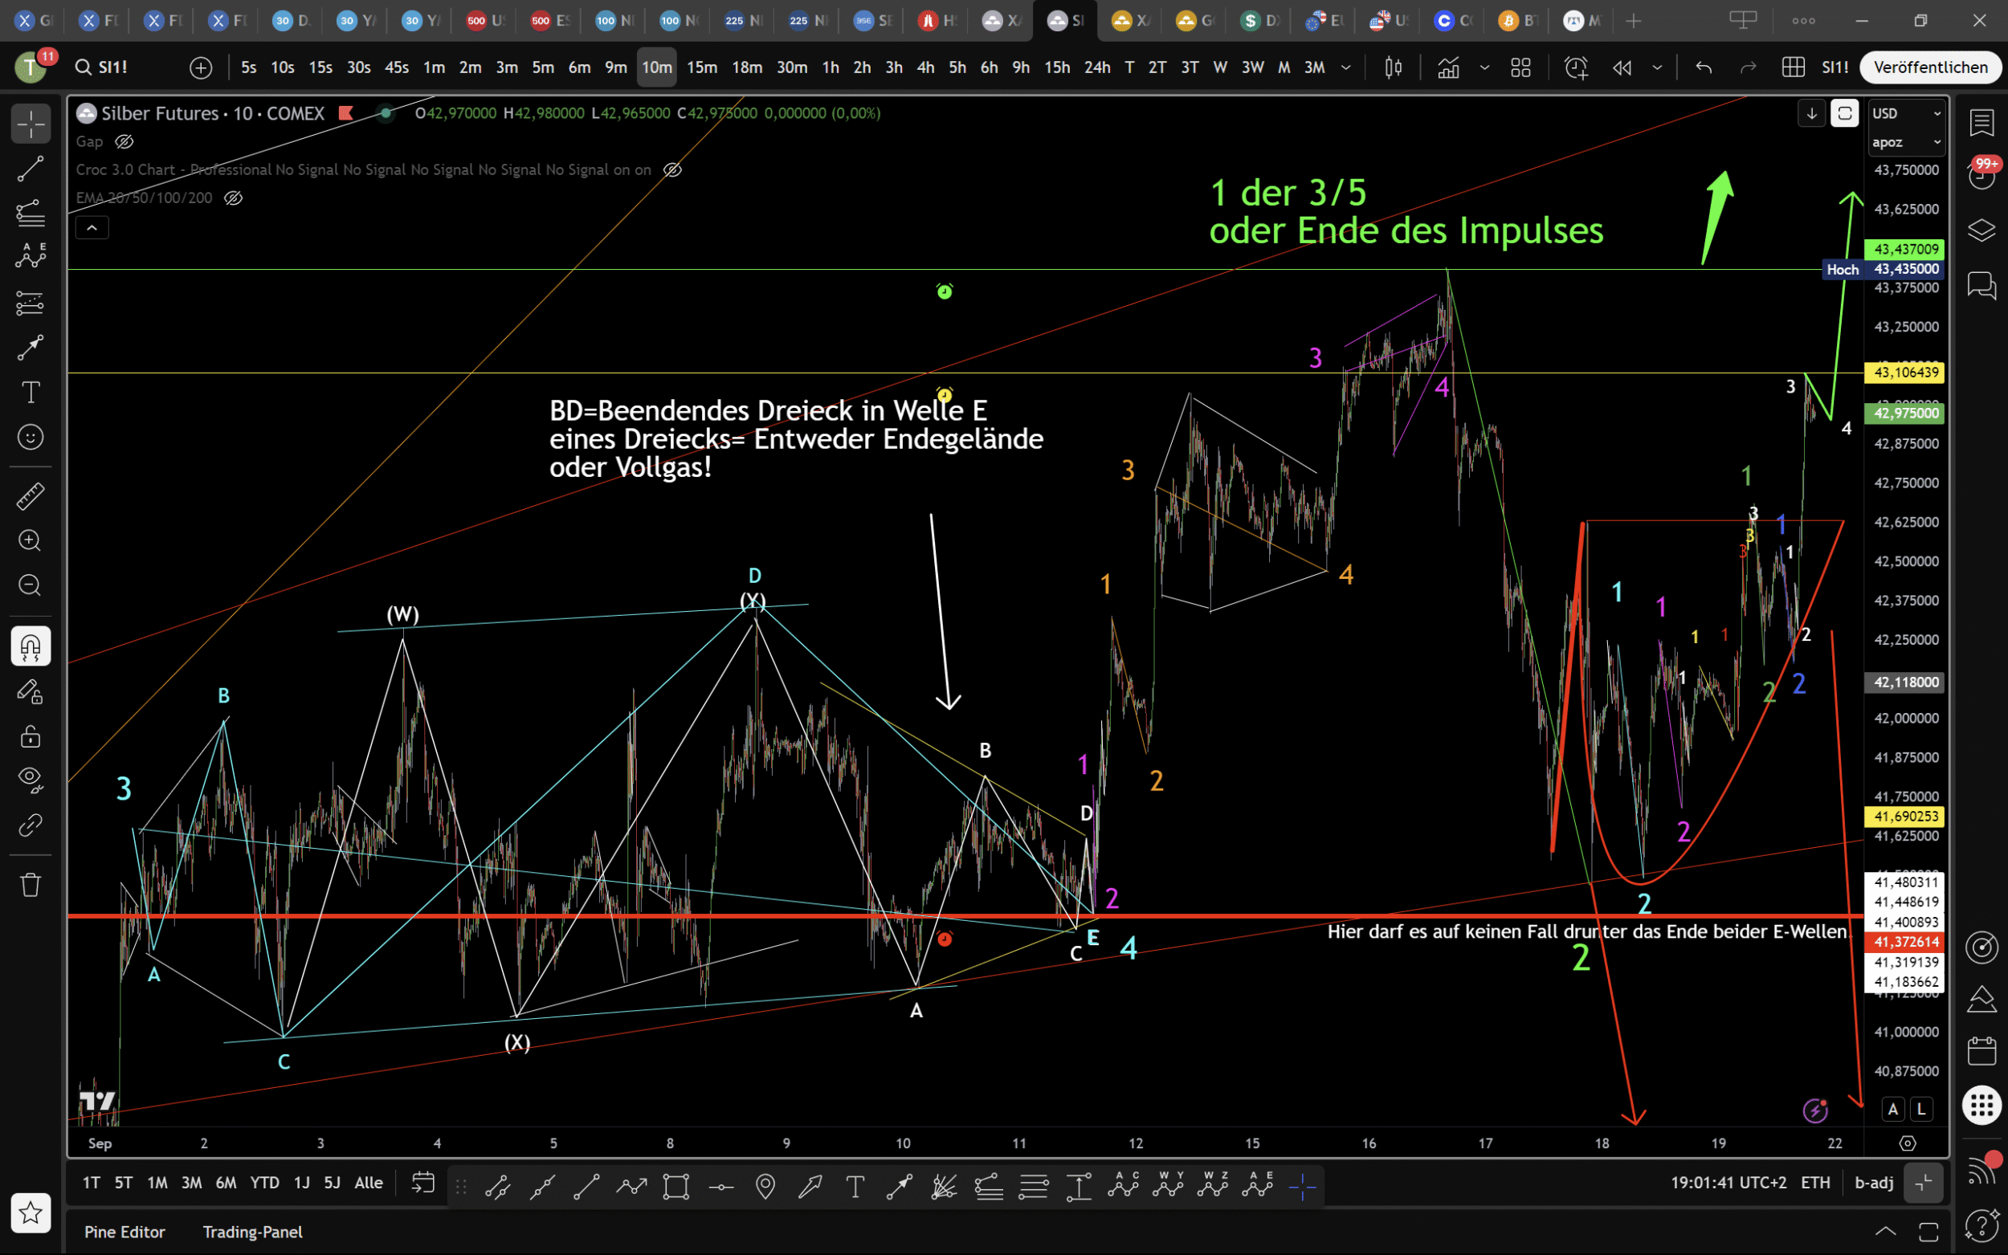The width and height of the screenshot is (2008, 1255).
Task: Select the trend line drawing tool
Action: 31,169
